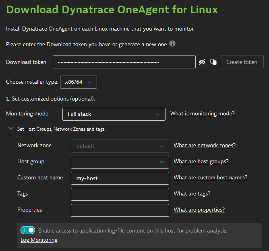Open the Host group dropdown
The width and height of the screenshot is (269, 251).
(120, 162)
